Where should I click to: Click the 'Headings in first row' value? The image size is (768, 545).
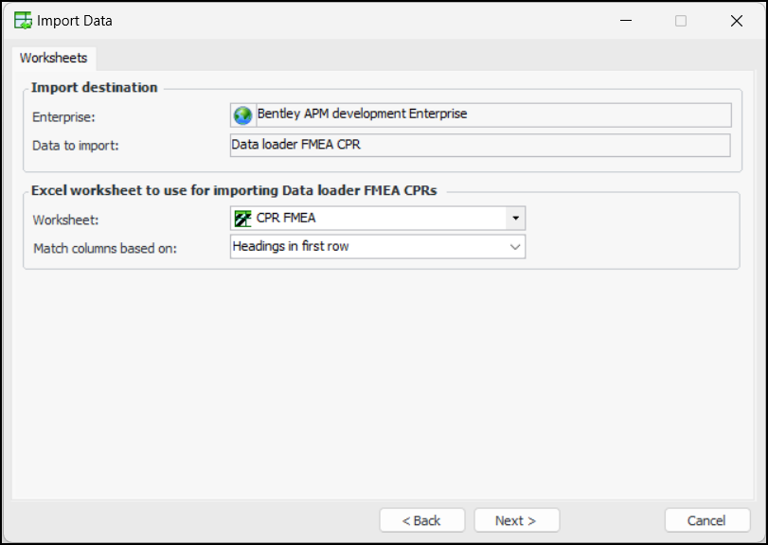(290, 247)
